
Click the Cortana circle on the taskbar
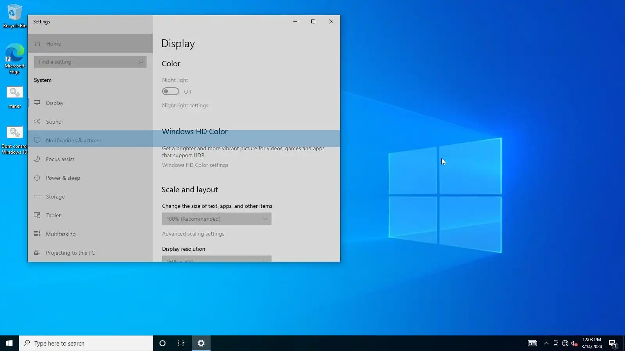coord(162,343)
